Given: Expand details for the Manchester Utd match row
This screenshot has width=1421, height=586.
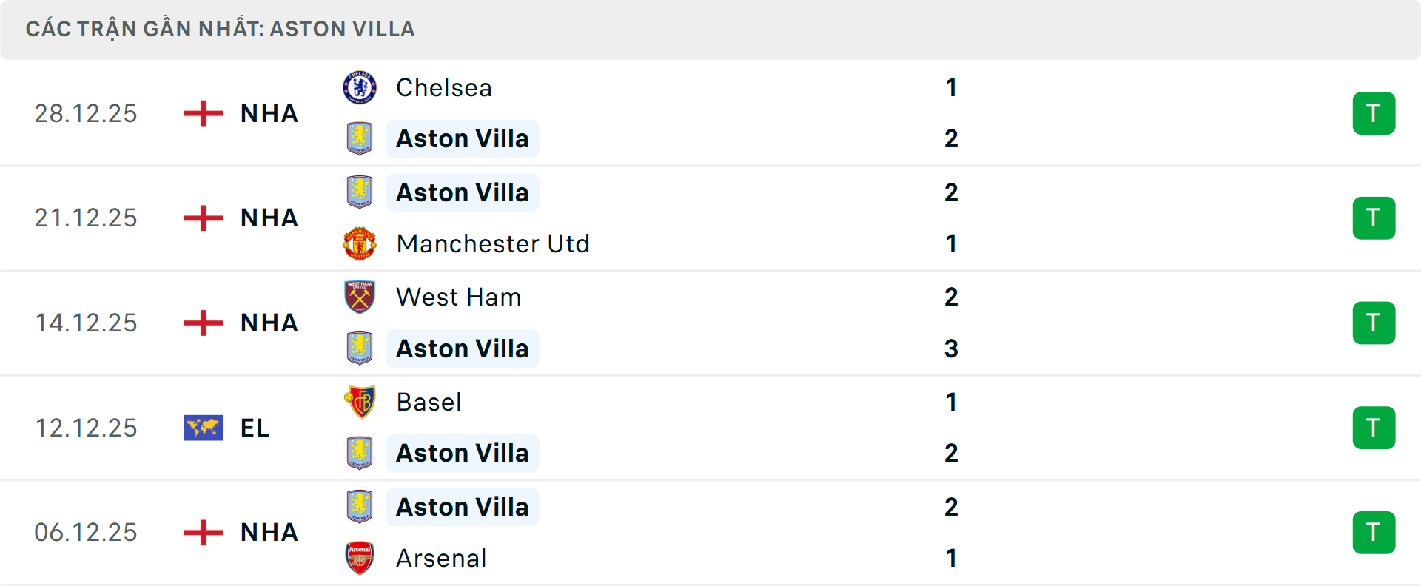Looking at the screenshot, I should pyautogui.click(x=740, y=218).
